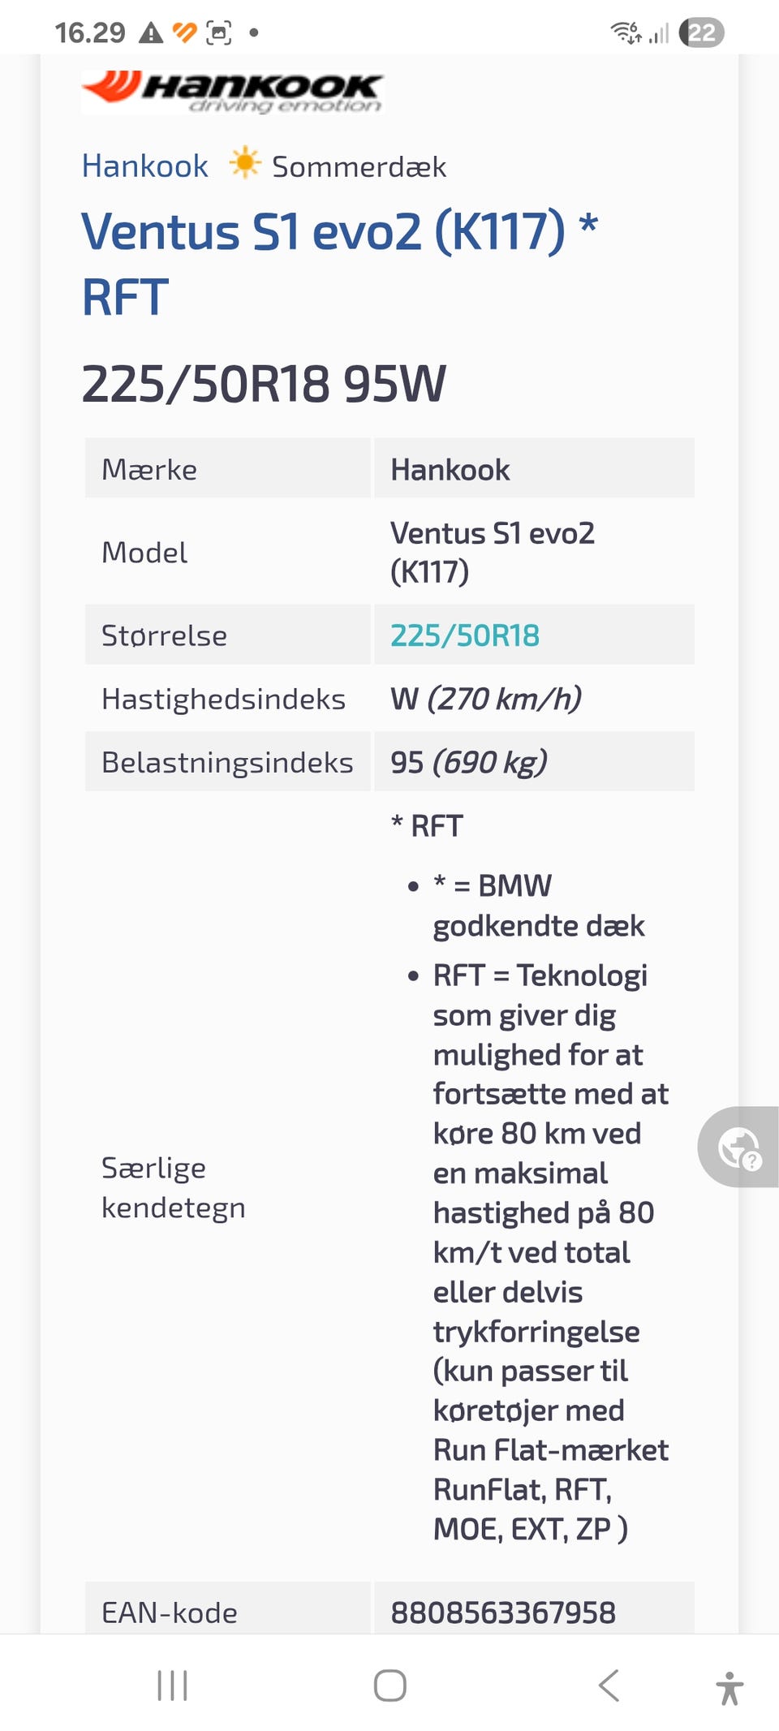The height and width of the screenshot is (1731, 779).
Task: Tap the battery indicator showing 22
Action: pos(701,32)
